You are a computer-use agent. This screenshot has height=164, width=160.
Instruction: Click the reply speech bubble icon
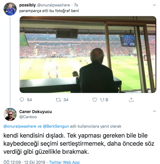click(22, 100)
